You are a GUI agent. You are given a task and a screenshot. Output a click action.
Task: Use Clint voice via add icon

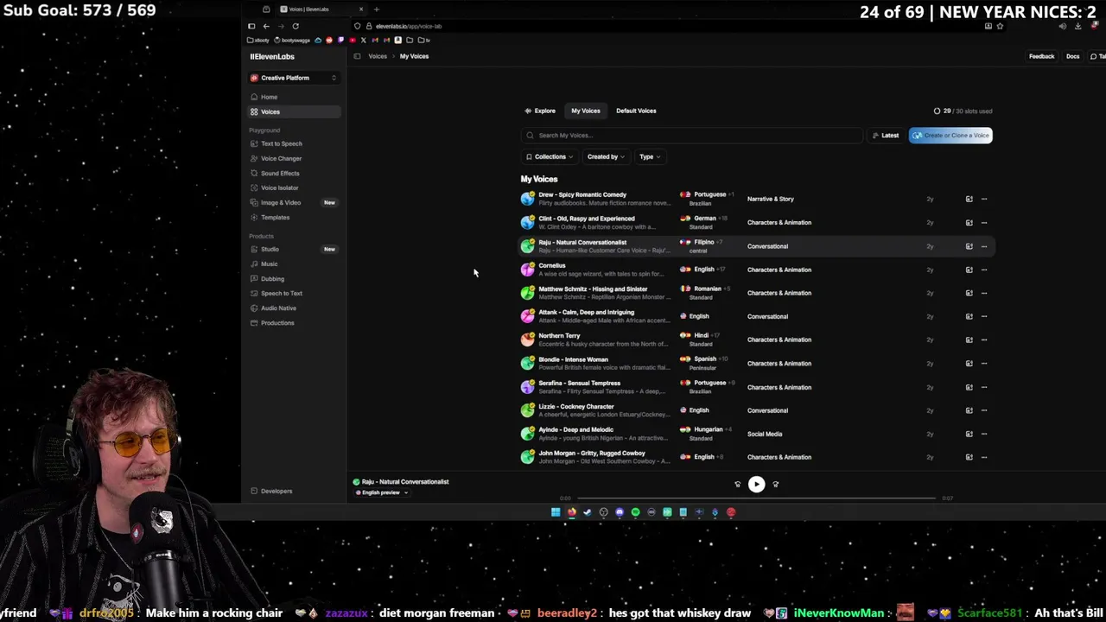tap(969, 222)
